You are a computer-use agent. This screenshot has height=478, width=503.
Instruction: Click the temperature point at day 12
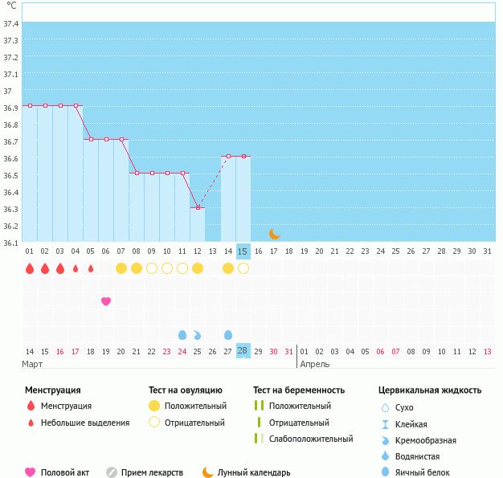[198, 208]
